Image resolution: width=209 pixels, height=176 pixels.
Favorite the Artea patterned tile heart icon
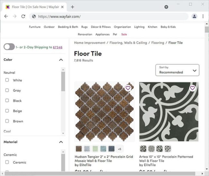pos(192,88)
